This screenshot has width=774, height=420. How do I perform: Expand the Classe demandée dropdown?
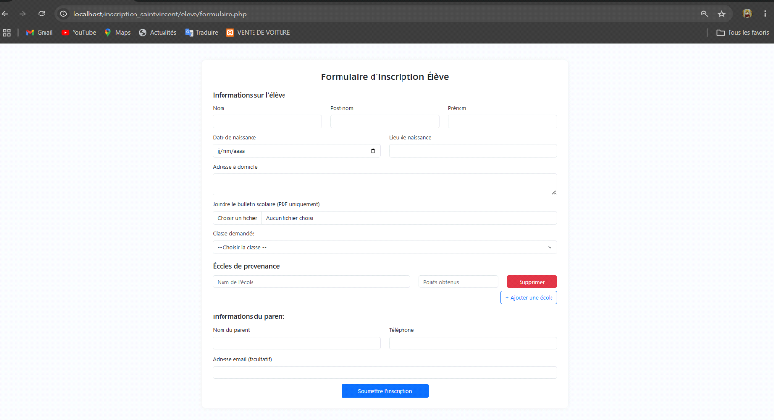coord(384,247)
